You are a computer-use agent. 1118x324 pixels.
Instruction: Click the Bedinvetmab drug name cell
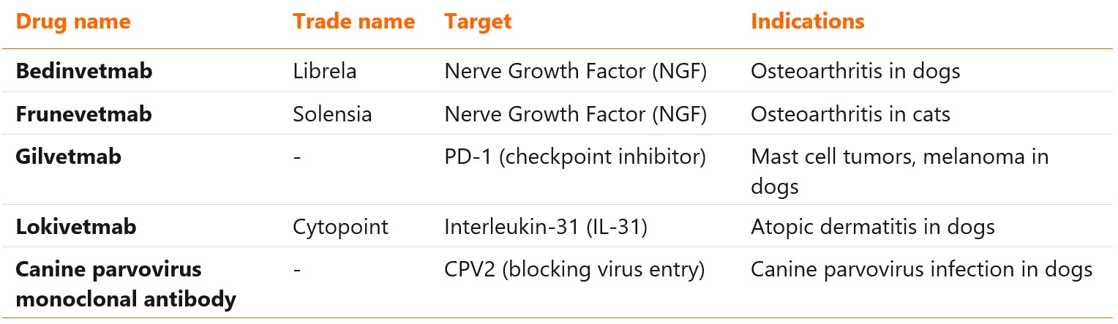click(x=85, y=72)
